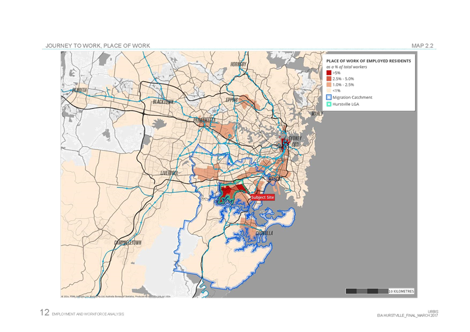Click the light salmon legend swatch
The height and width of the screenshot is (332, 470).
pos(329,85)
